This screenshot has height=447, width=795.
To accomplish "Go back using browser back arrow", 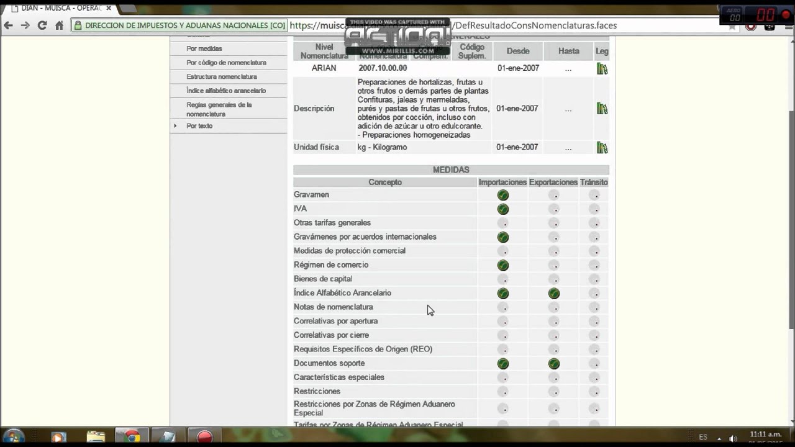I will (8, 25).
